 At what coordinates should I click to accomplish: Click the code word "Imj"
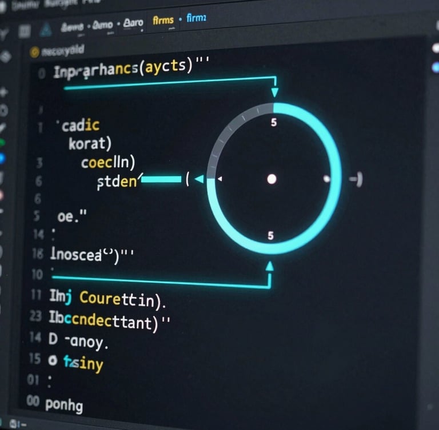click(61, 296)
